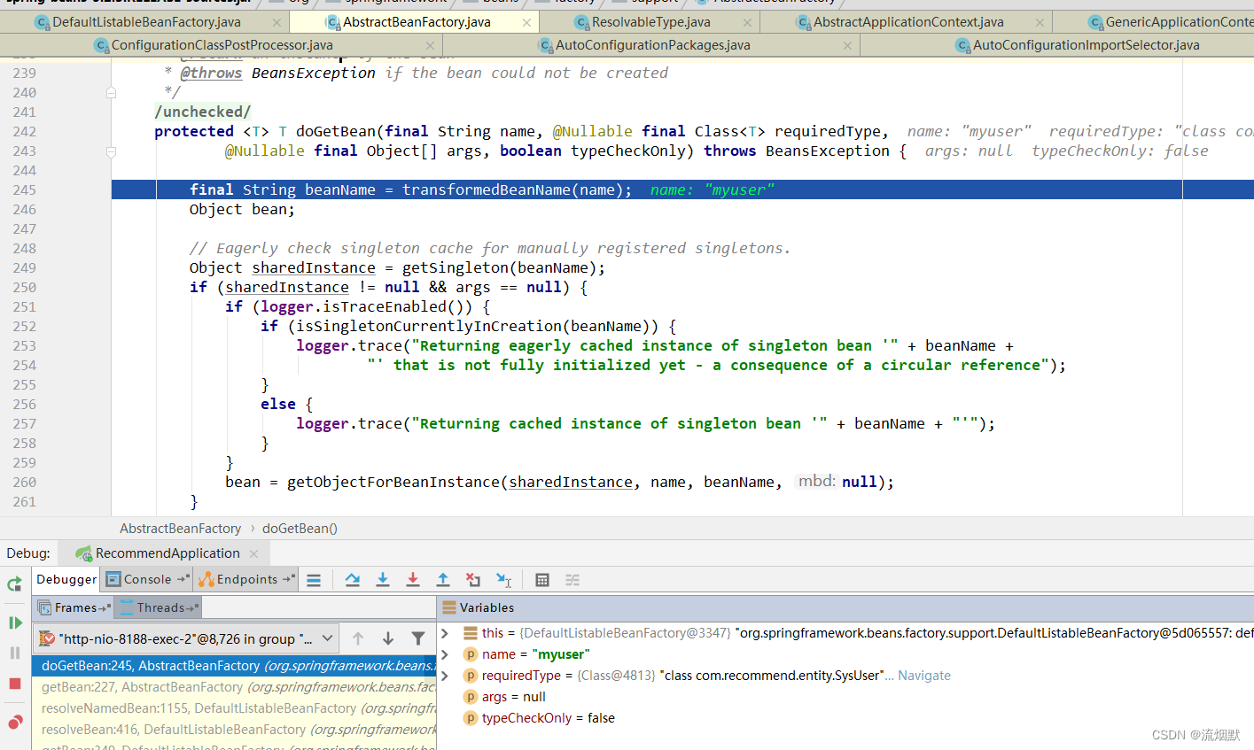Viewport: 1254px width, 750px height.
Task: Close the ConfigurationClassPostProcessor.java tab
Action: point(431,45)
